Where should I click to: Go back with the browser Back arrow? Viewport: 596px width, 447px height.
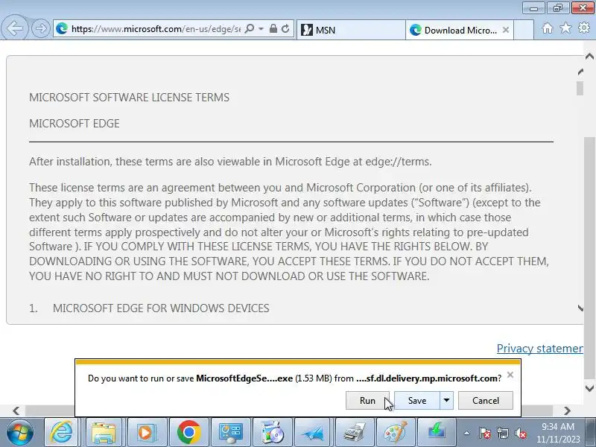pyautogui.click(x=14, y=28)
